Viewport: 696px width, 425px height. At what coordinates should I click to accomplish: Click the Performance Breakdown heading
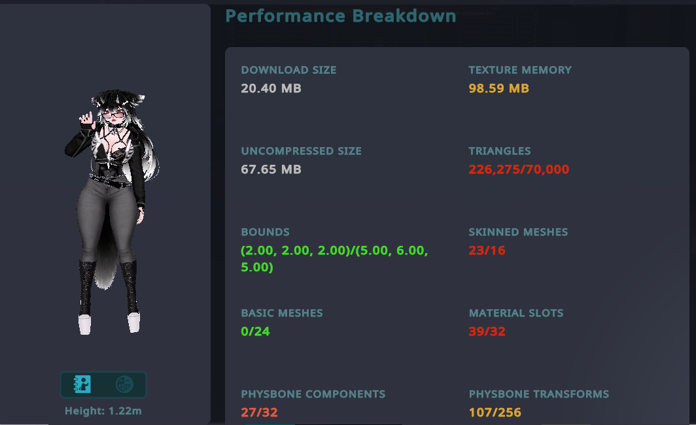point(341,16)
